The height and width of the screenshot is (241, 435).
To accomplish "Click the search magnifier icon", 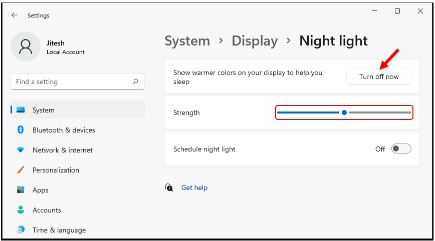I will coord(135,81).
